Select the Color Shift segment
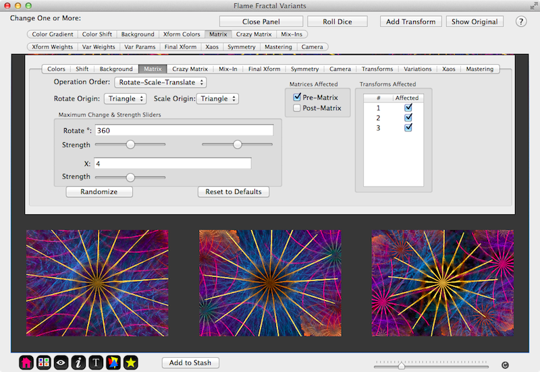Screen dimensions: 540x372 coord(97,34)
